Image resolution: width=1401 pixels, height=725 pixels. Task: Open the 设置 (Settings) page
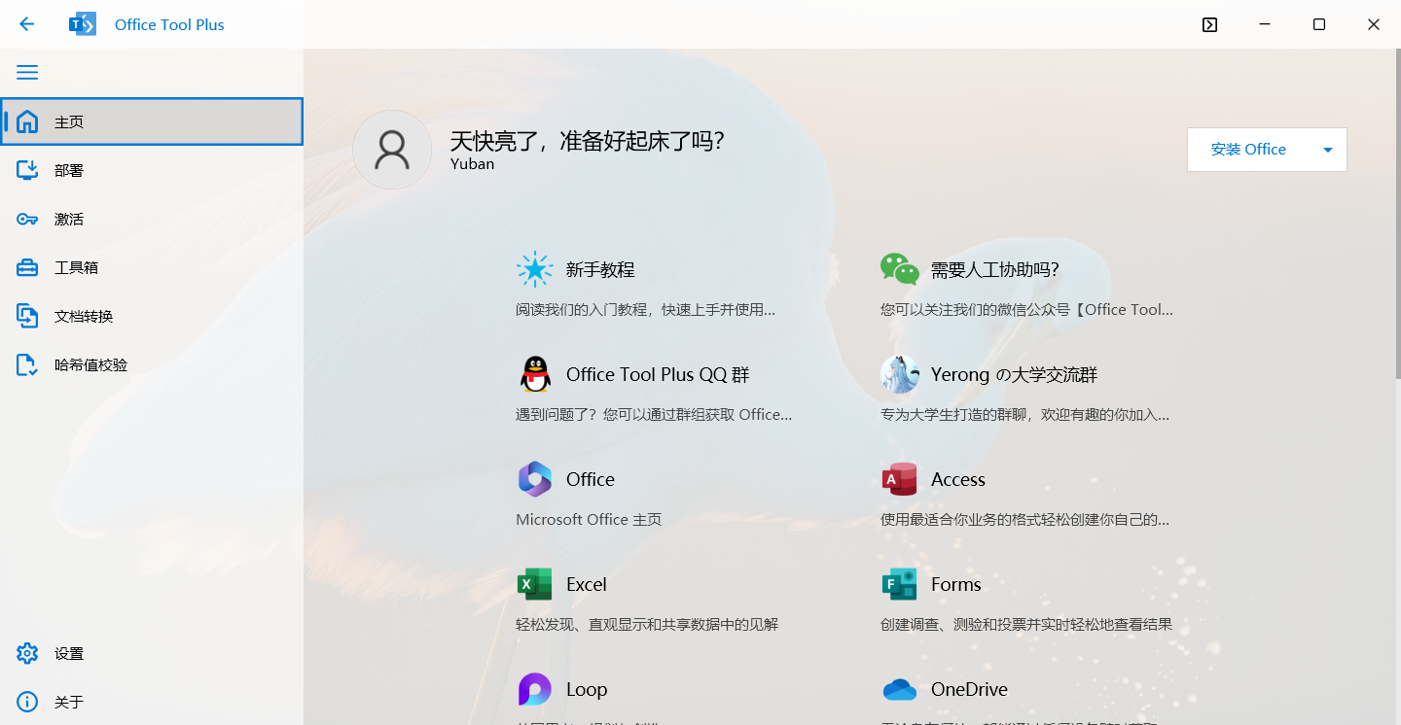pyautogui.click(x=68, y=653)
